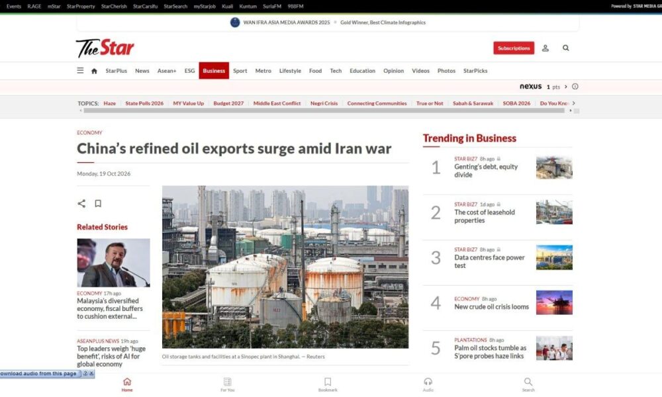Open related story on AI risks
The height and width of the screenshot is (397, 662).
[111, 356]
